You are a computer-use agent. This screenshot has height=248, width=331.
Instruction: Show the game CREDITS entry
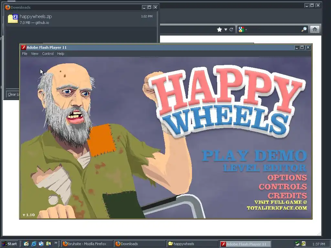click(287, 196)
